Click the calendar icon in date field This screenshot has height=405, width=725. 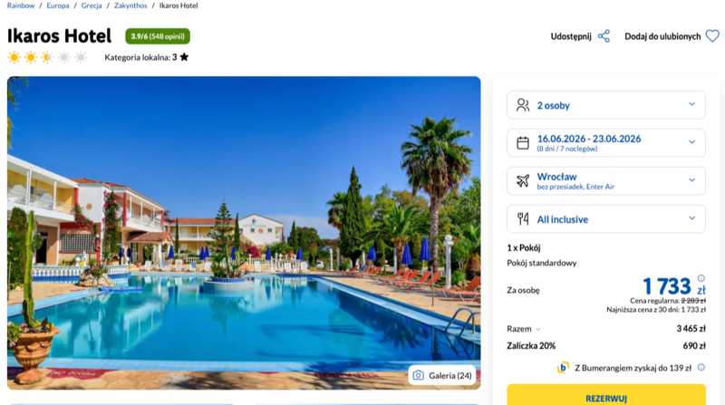point(523,142)
